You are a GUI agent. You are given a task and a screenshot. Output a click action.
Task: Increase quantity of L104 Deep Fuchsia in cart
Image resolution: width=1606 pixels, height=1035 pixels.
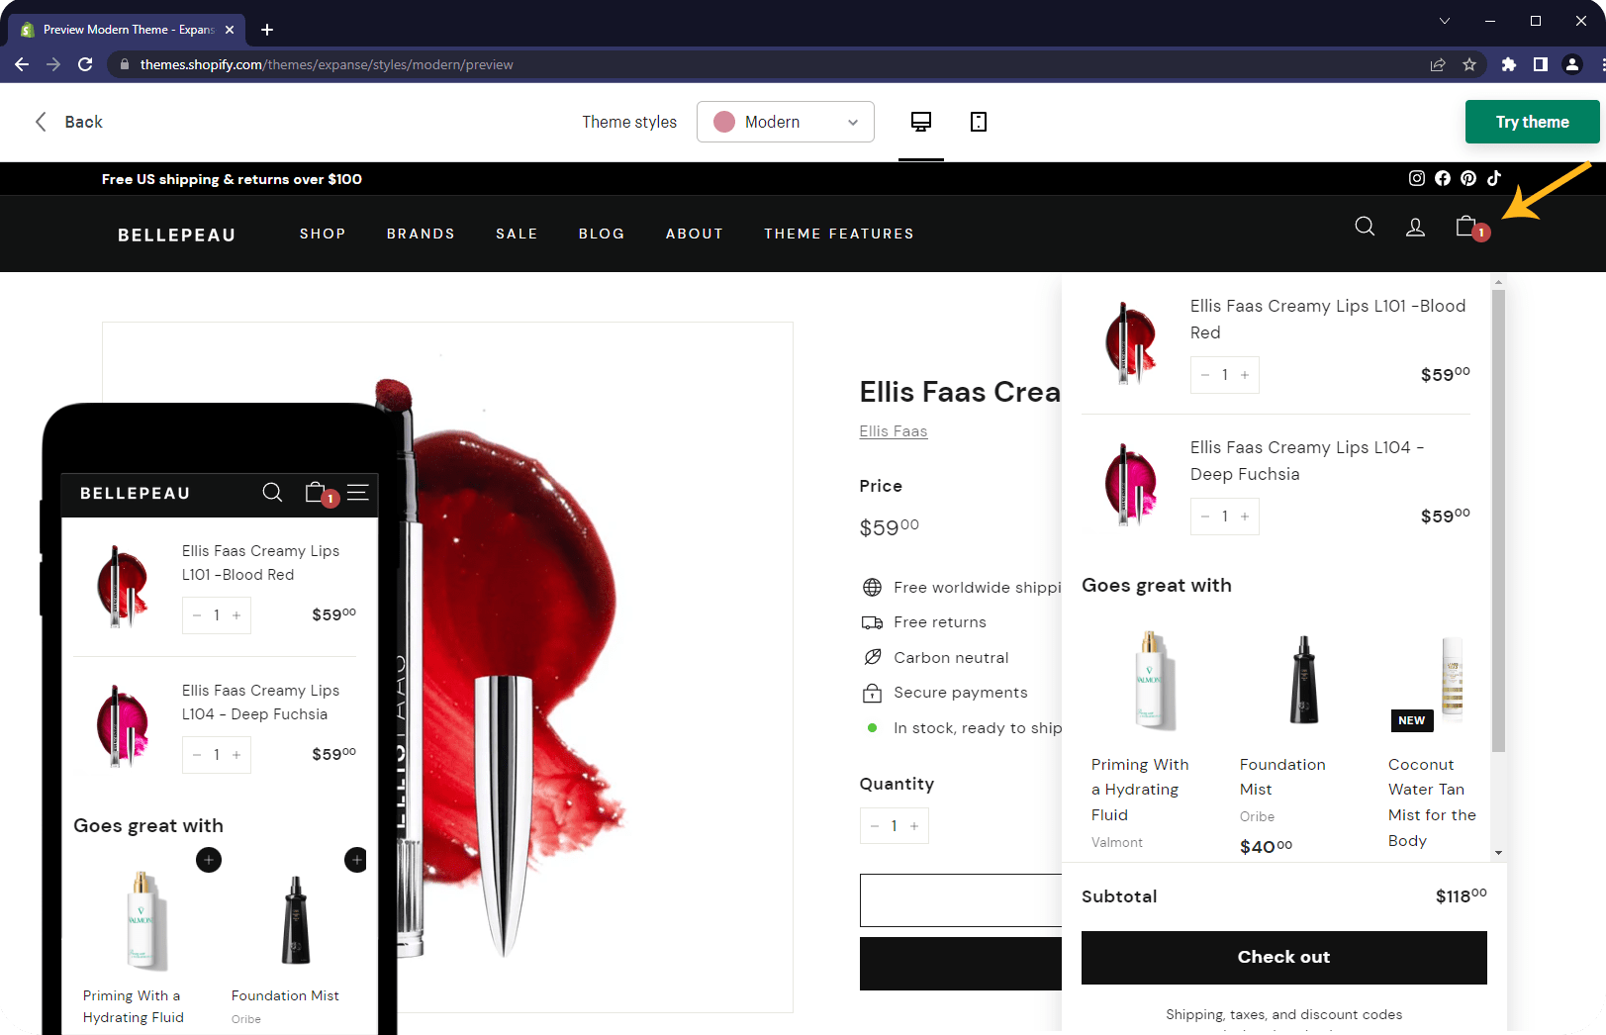point(1245,517)
